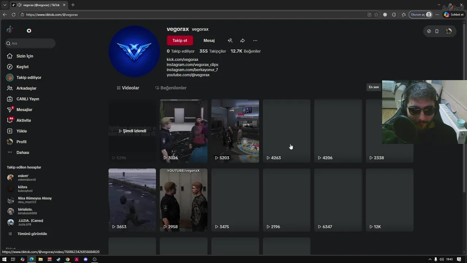Open browser settings three-dot menu
Screen dimensions: 467x263
(437, 15)
